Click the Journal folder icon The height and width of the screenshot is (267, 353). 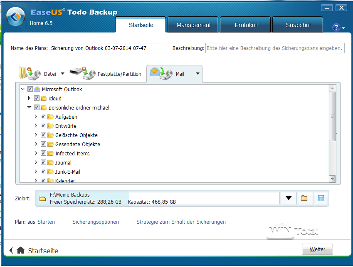click(x=50, y=162)
